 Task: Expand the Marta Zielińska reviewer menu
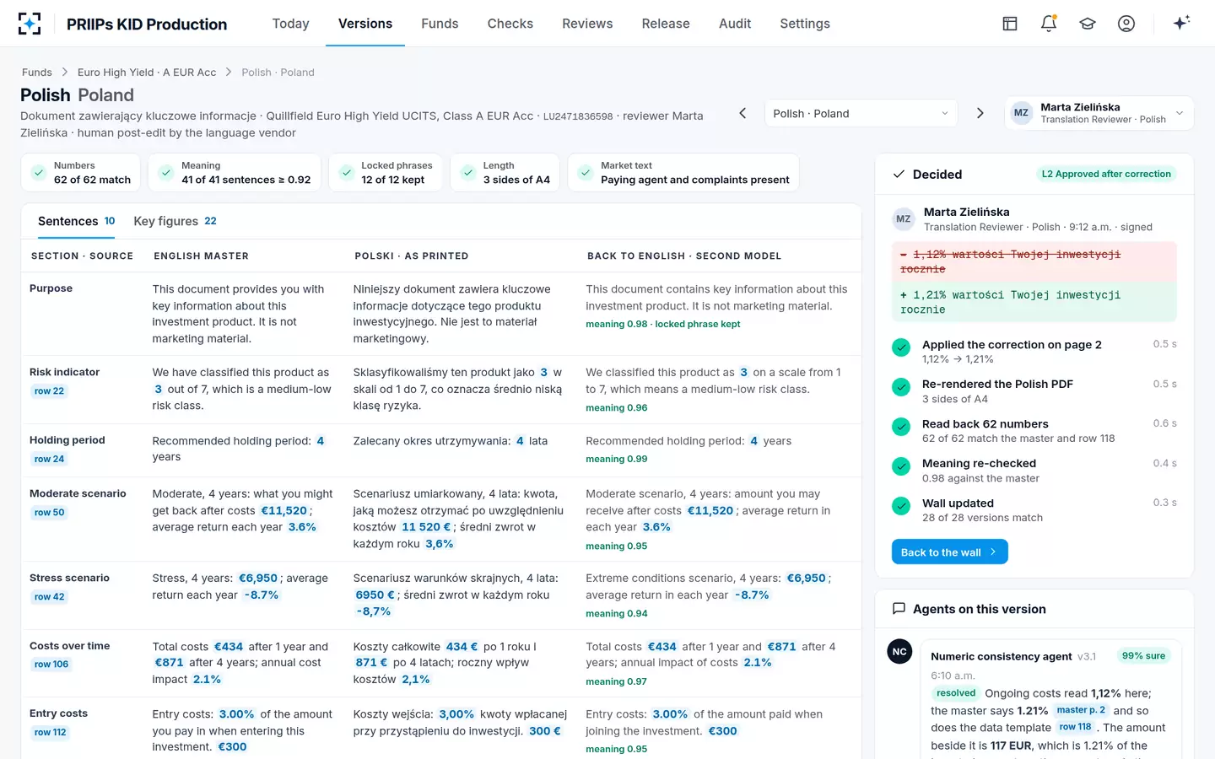(x=1099, y=113)
